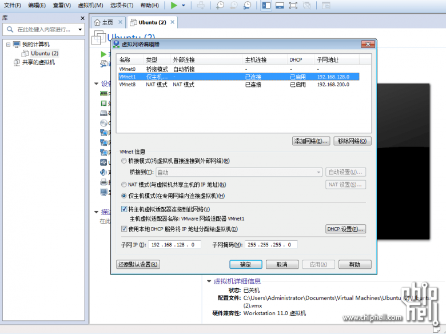
Task: Open the 查看(V) menu
Action: (x=62, y=5)
